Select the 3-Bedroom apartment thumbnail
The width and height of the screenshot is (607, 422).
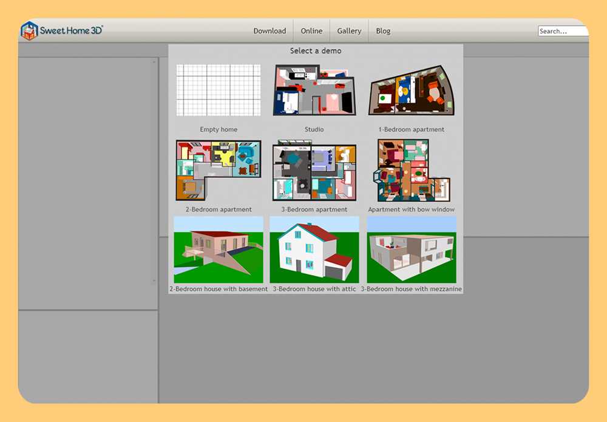[x=314, y=171]
